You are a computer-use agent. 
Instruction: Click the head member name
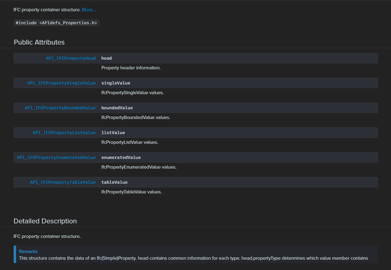(106, 58)
